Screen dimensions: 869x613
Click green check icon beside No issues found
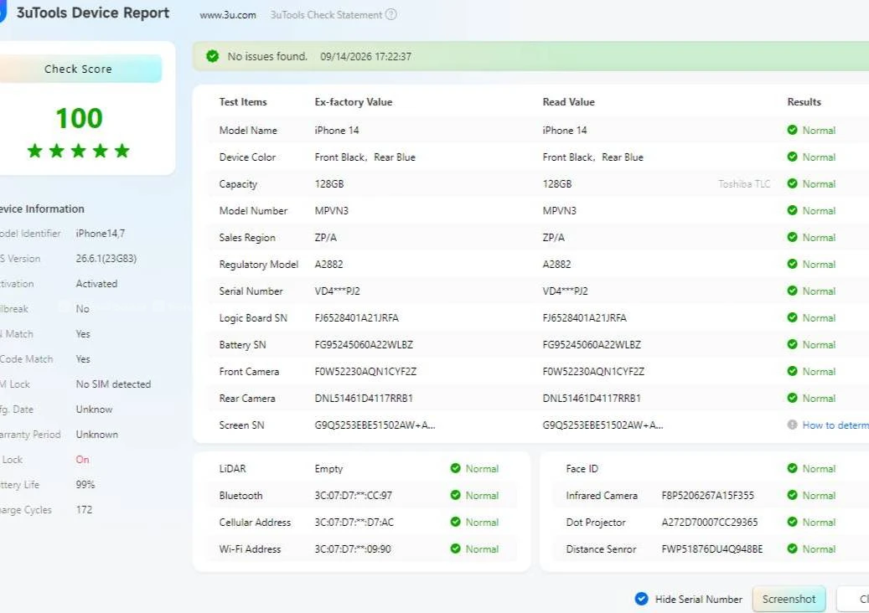coord(212,56)
